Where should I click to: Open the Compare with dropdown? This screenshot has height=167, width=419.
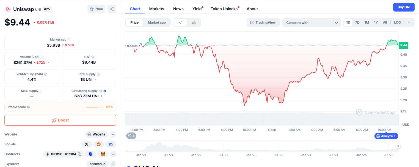coord(312,22)
